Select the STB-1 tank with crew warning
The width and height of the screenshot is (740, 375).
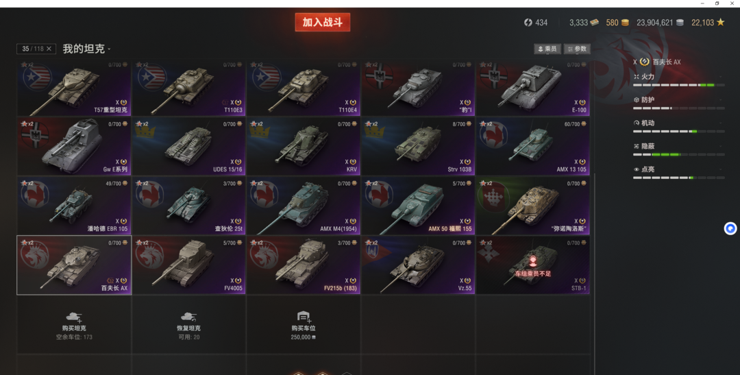[533, 265]
